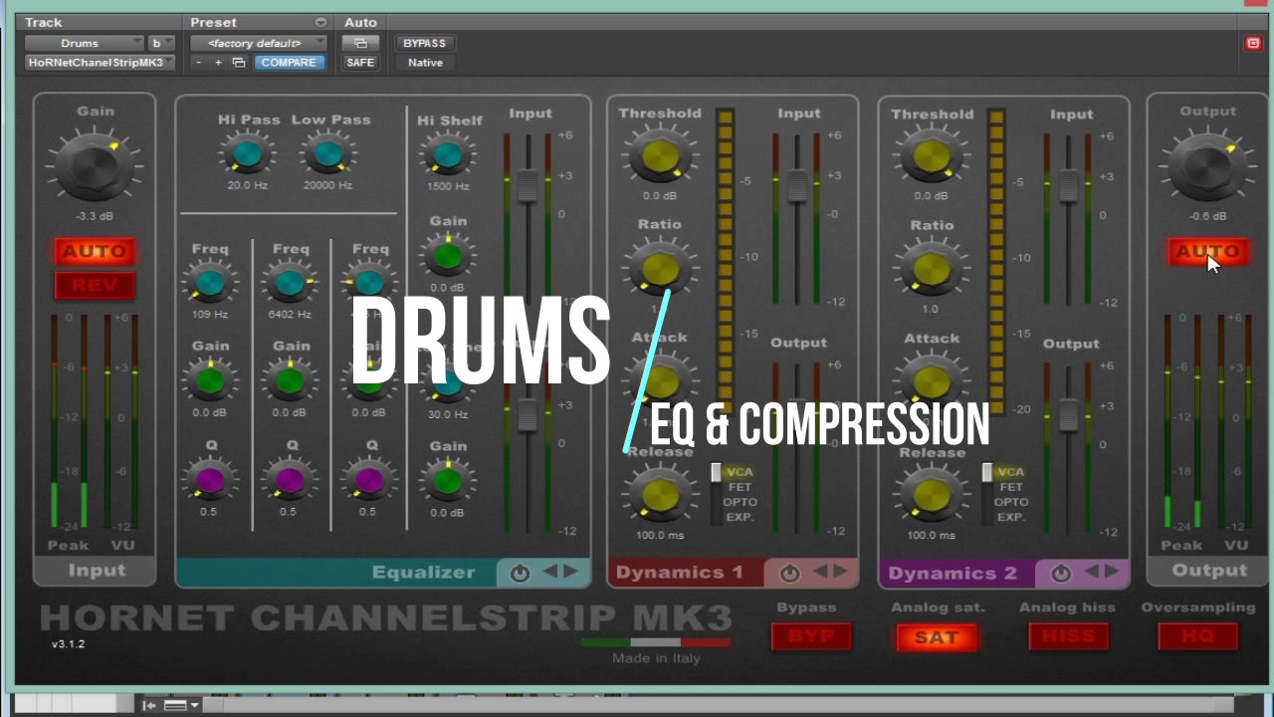Click the COMPARE button
This screenshot has width=1274, height=717.
[289, 62]
